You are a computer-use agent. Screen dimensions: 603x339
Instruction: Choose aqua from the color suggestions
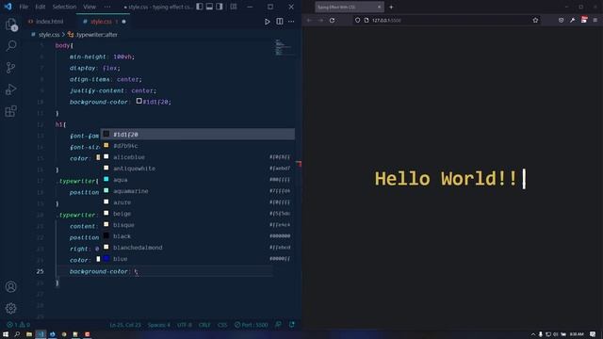point(198,180)
